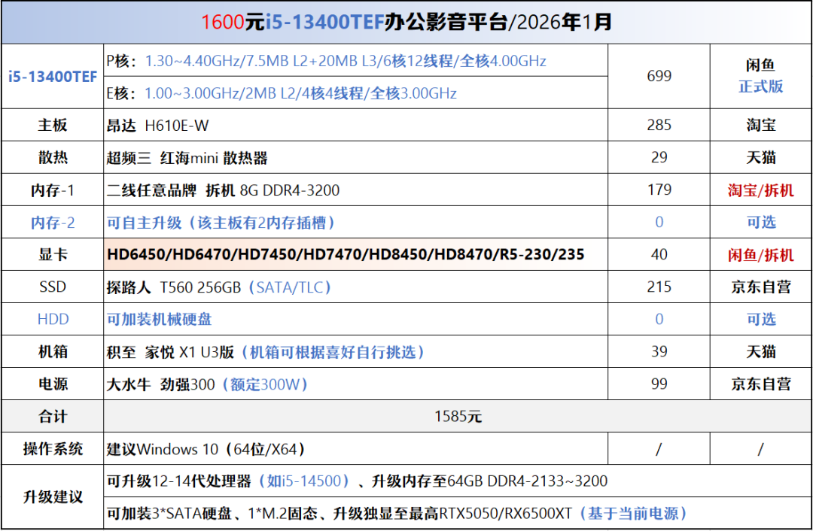The height and width of the screenshot is (531, 813).
Task: Select the CPU price cell 699
Action: (659, 76)
